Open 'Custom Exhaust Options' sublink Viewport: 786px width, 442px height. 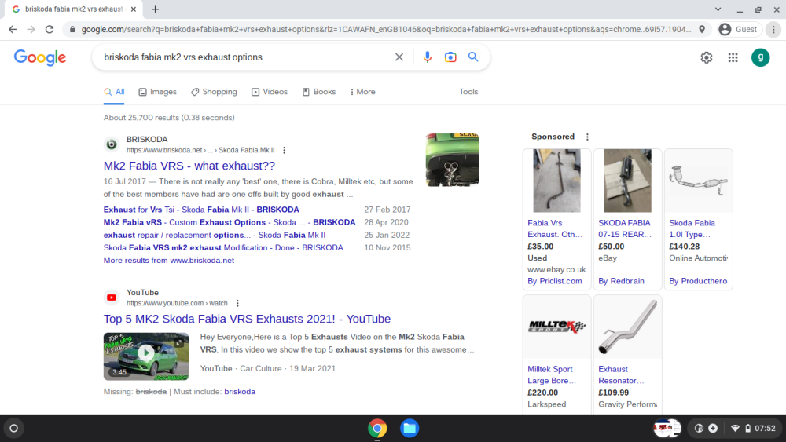pos(230,222)
